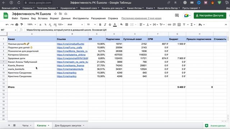The image size is (230, 129).
Task: Open the font size dropdown
Action: tap(91, 24)
